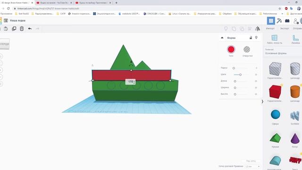Click the project title 'Наша лодка'
Image resolution: width=302 pixels, height=170 pixels.
coord(17,20)
